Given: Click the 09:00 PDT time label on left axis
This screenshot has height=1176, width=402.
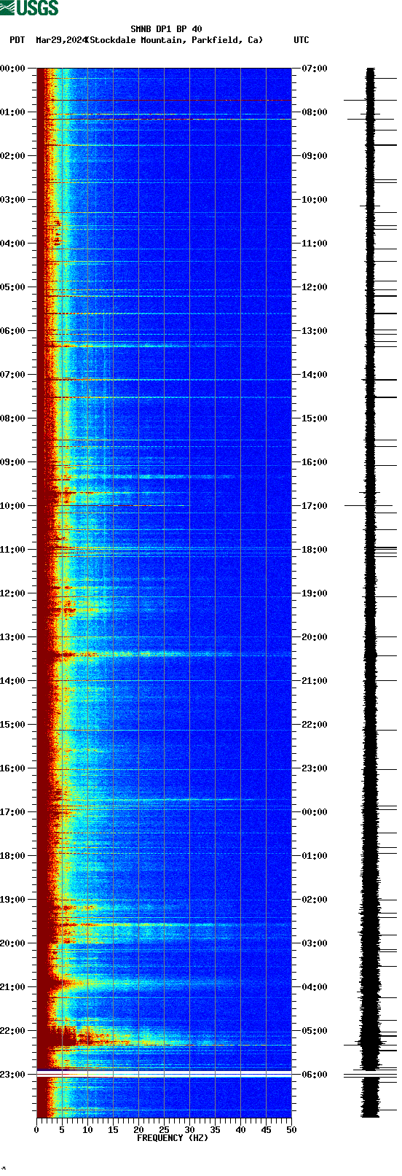Looking at the screenshot, I should point(13,462).
